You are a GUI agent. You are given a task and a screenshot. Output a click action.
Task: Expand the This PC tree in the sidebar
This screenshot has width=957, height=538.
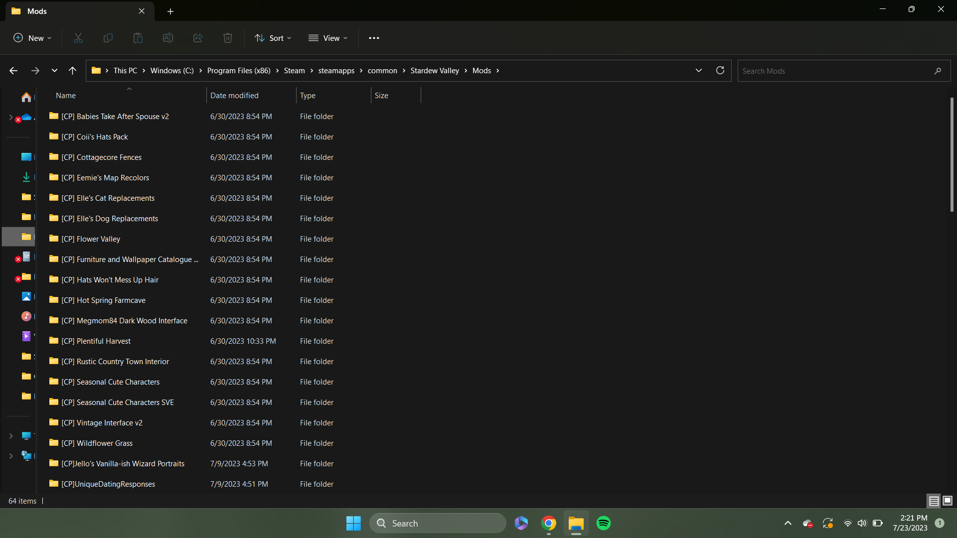[x=11, y=435]
